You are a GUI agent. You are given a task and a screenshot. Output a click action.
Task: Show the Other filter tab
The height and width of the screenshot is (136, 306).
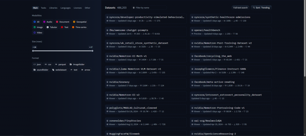pyautogui.click(x=88, y=8)
